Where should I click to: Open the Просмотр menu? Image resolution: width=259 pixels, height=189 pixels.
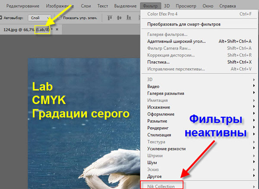click(186, 6)
